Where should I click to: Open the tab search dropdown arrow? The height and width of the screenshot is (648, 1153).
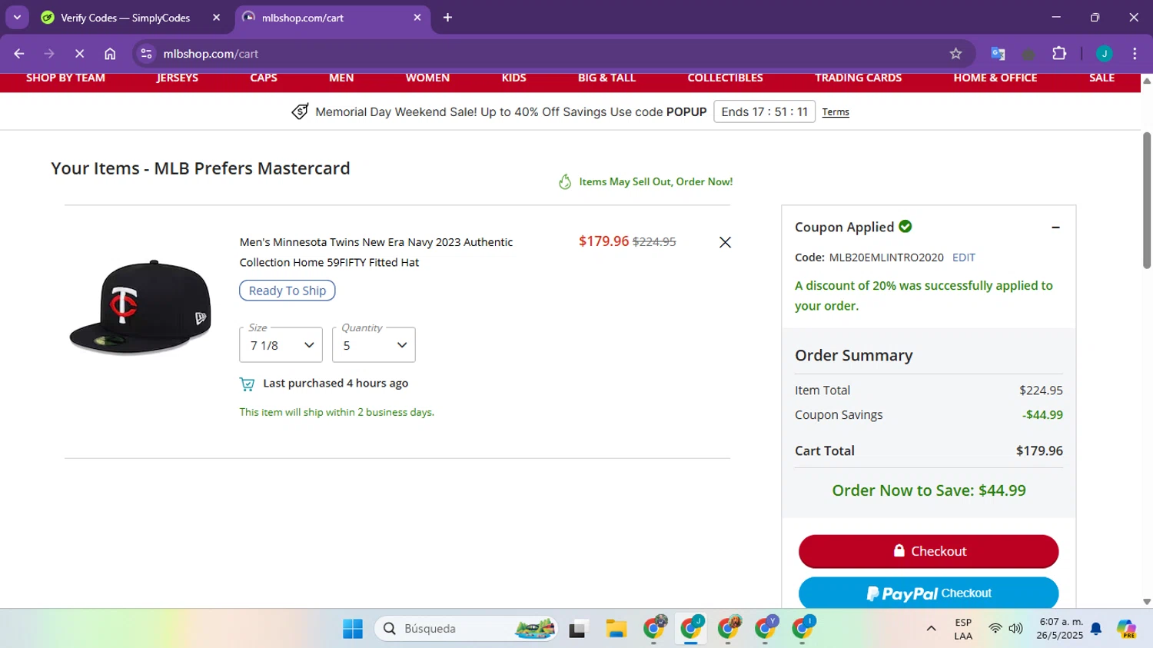coord(17,17)
